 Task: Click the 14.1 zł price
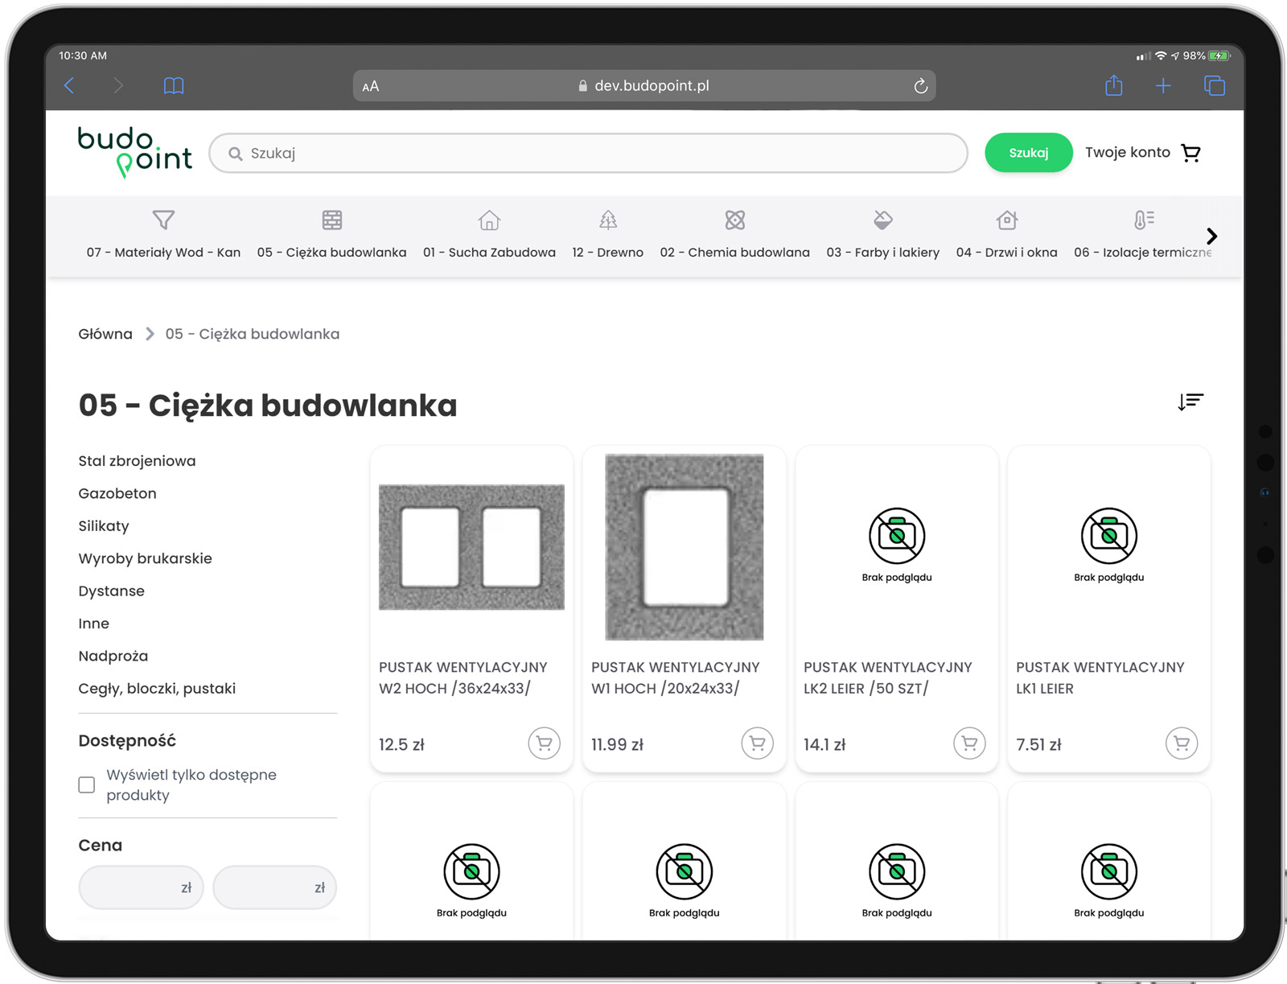click(x=824, y=745)
